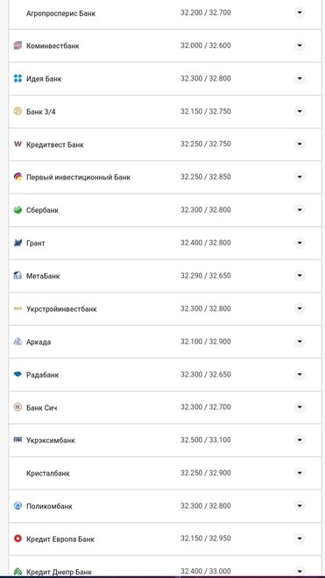
Task: Expand the МетаБанк row dropdown arrow
Action: (300, 276)
